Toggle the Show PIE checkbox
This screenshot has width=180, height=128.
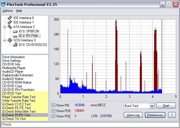click(53, 105)
